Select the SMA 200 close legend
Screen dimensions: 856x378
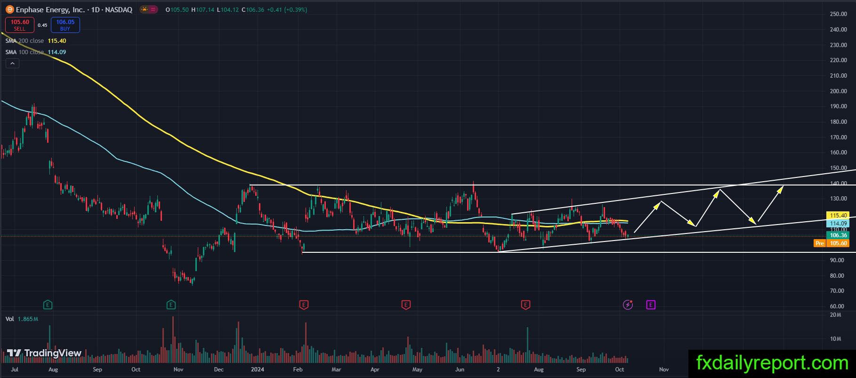36,41
